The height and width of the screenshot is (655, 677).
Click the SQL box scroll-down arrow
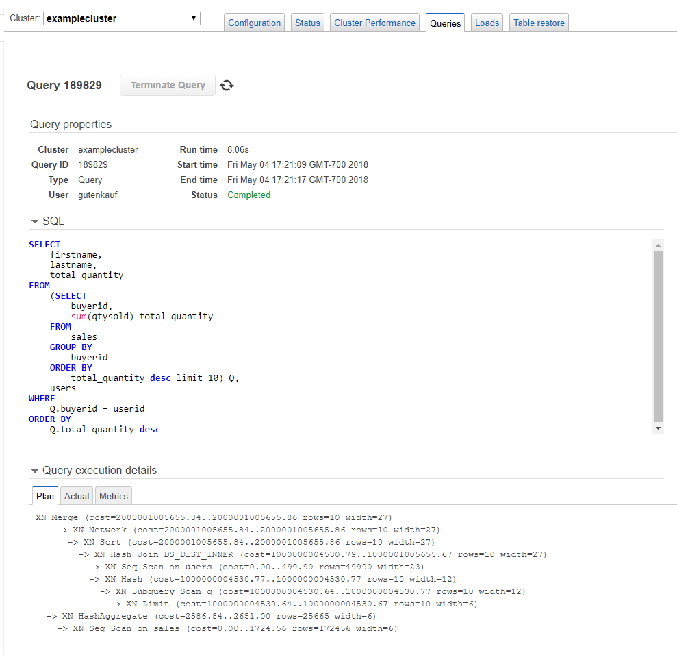click(x=658, y=428)
